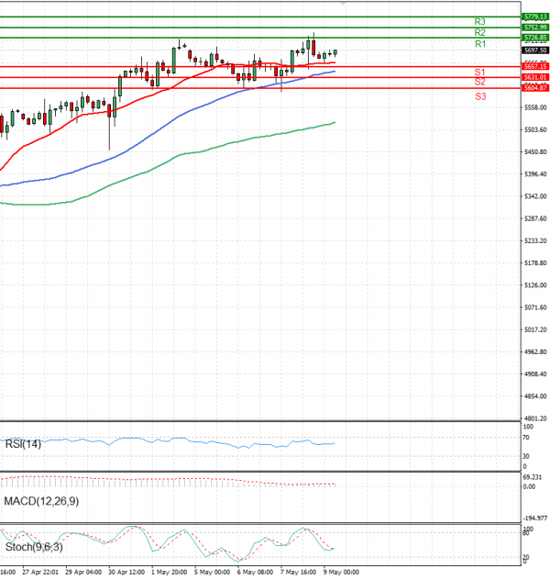Click the green 5779.13 price tag
This screenshot has width=550, height=579.
534,17
